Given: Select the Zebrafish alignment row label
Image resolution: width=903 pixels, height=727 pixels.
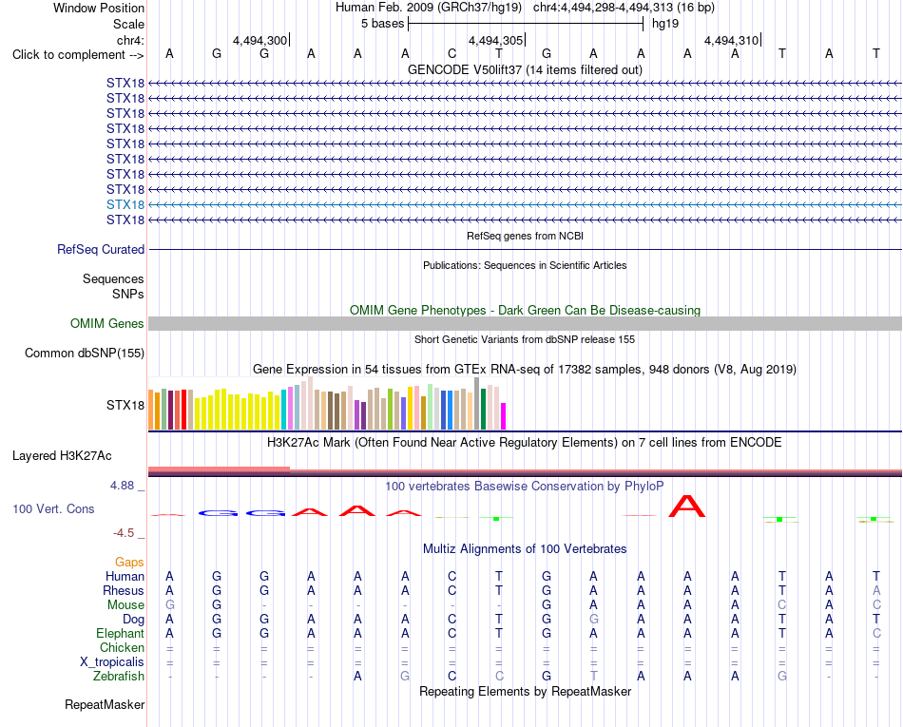Looking at the screenshot, I should [x=119, y=677].
